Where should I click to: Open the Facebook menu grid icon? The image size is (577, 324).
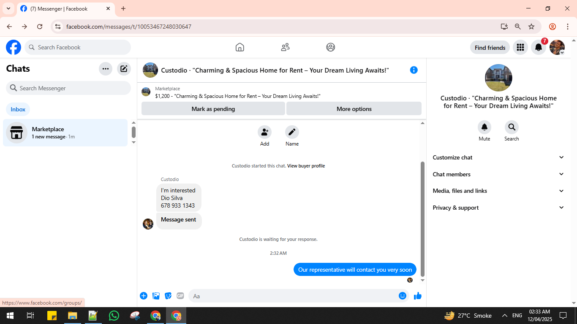(x=520, y=47)
